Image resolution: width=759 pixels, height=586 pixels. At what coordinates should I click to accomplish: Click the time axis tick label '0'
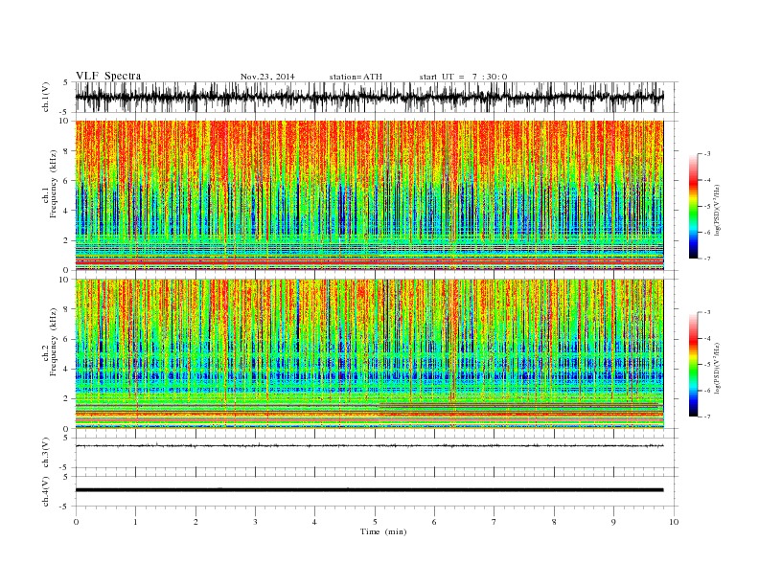(76, 522)
